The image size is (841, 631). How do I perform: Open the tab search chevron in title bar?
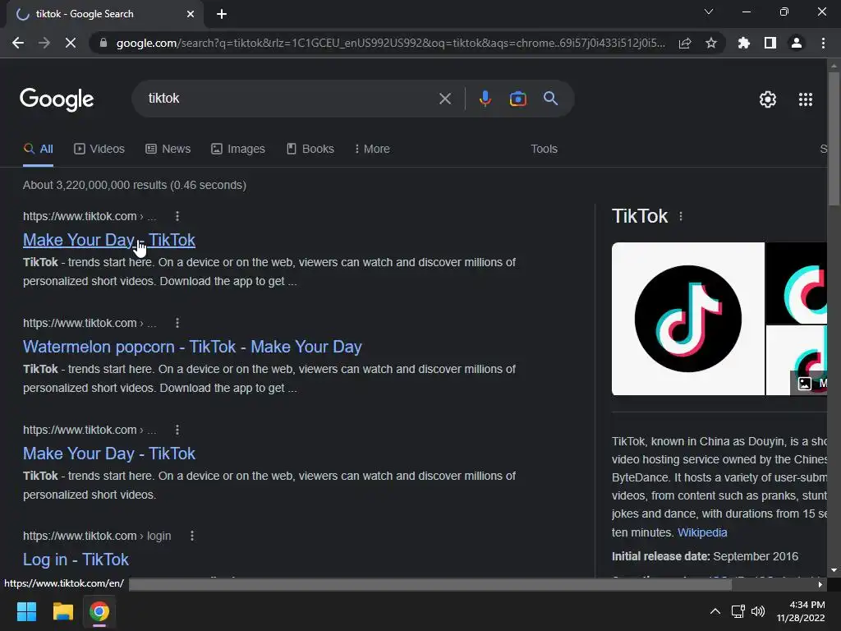[x=709, y=12]
